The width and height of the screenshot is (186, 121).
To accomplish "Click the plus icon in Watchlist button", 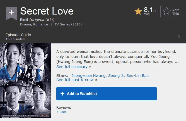I will click(x=62, y=94).
